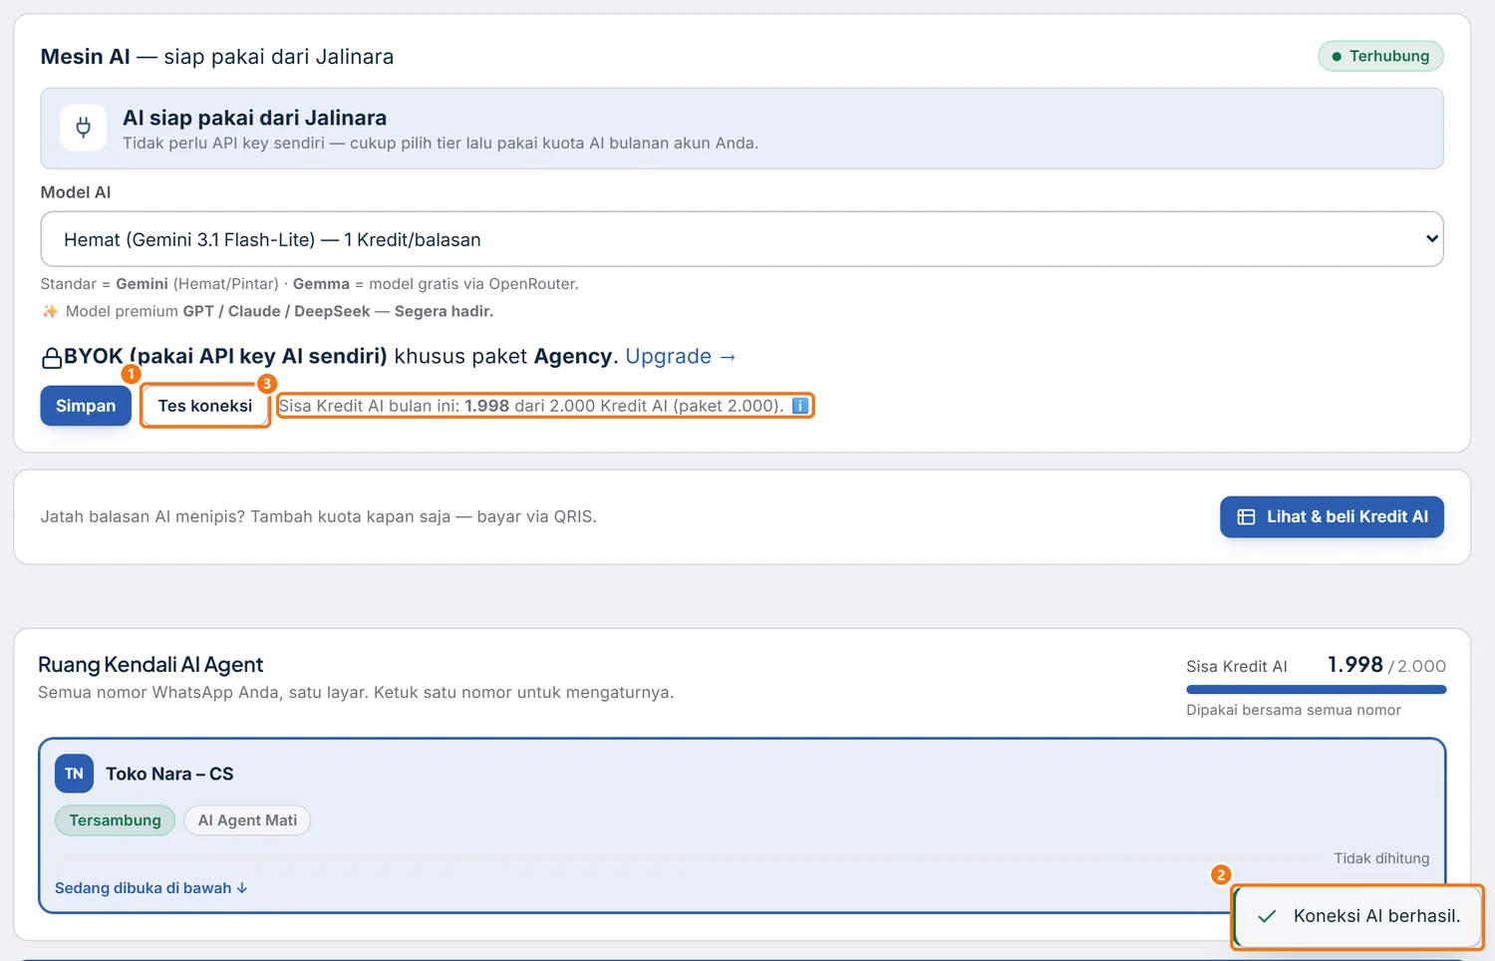Follow the Upgrade link
This screenshot has width=1495, height=961.
coord(680,357)
